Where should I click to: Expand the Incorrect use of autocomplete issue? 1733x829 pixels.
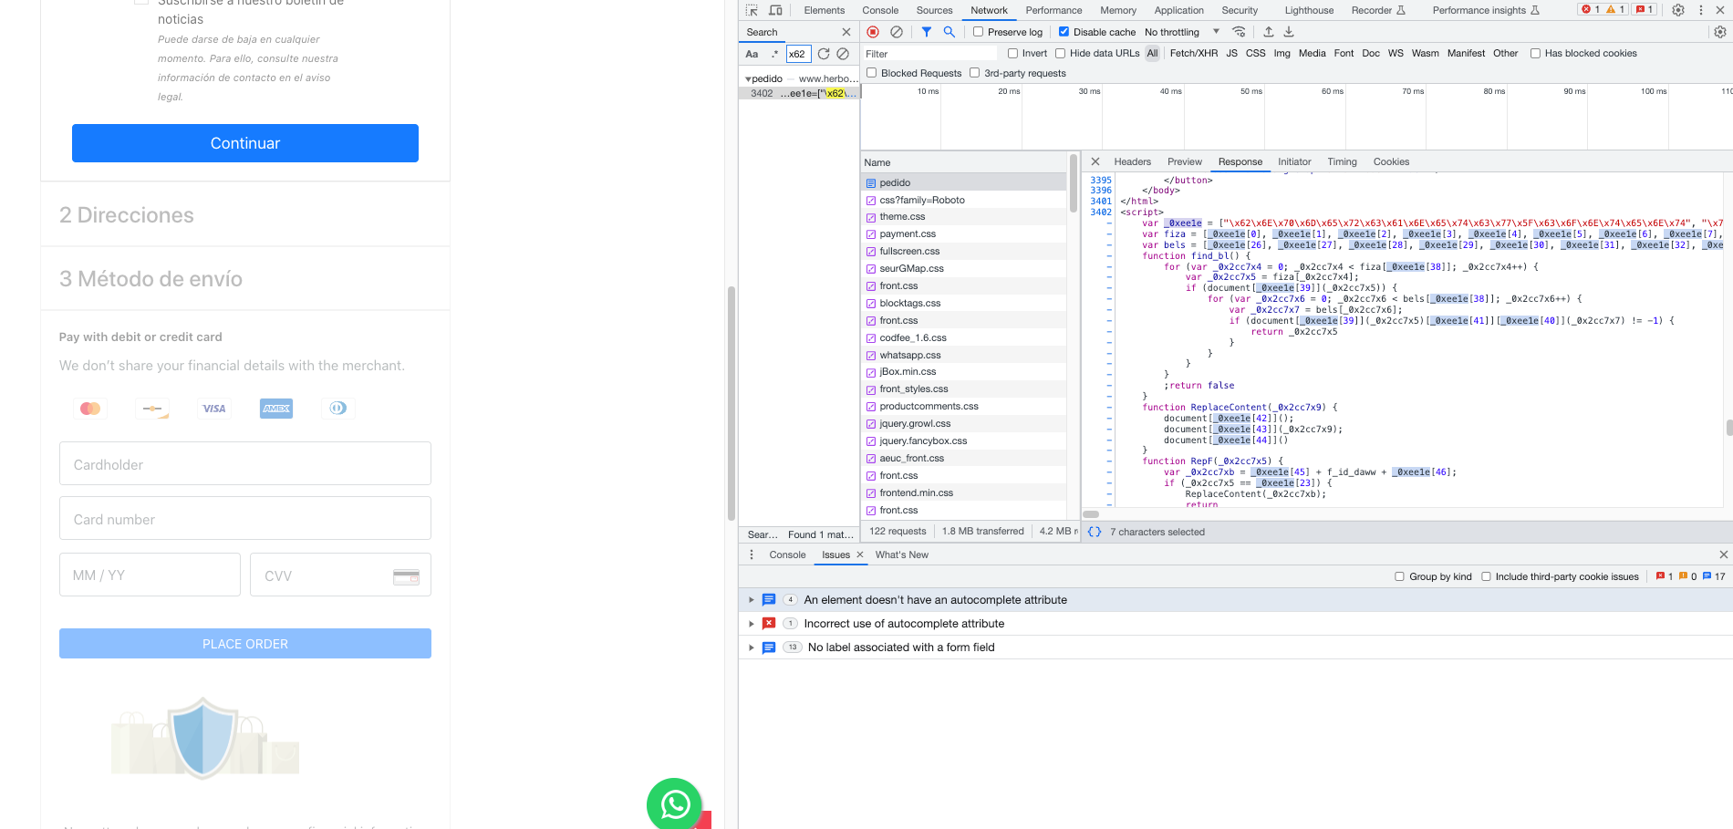(x=752, y=624)
